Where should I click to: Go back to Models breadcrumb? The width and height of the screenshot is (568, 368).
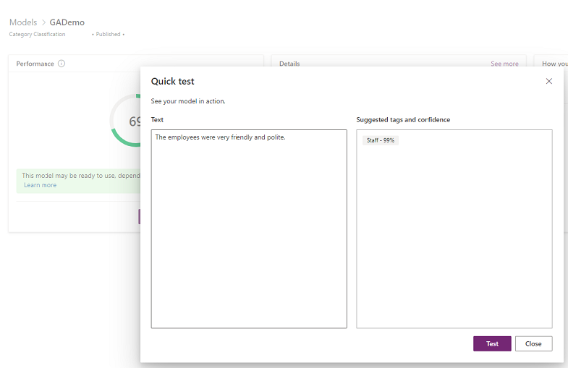pyautogui.click(x=23, y=22)
